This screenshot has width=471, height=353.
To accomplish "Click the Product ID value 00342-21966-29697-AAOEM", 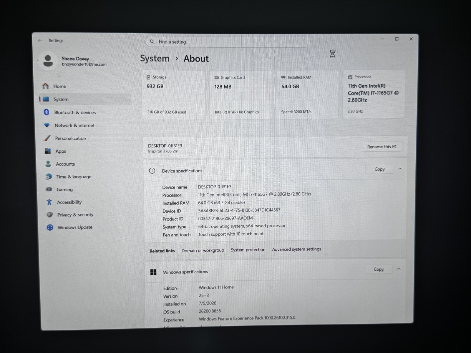I will (225, 218).
